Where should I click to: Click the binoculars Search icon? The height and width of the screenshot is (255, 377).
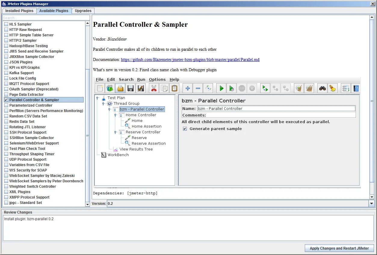[323, 88]
